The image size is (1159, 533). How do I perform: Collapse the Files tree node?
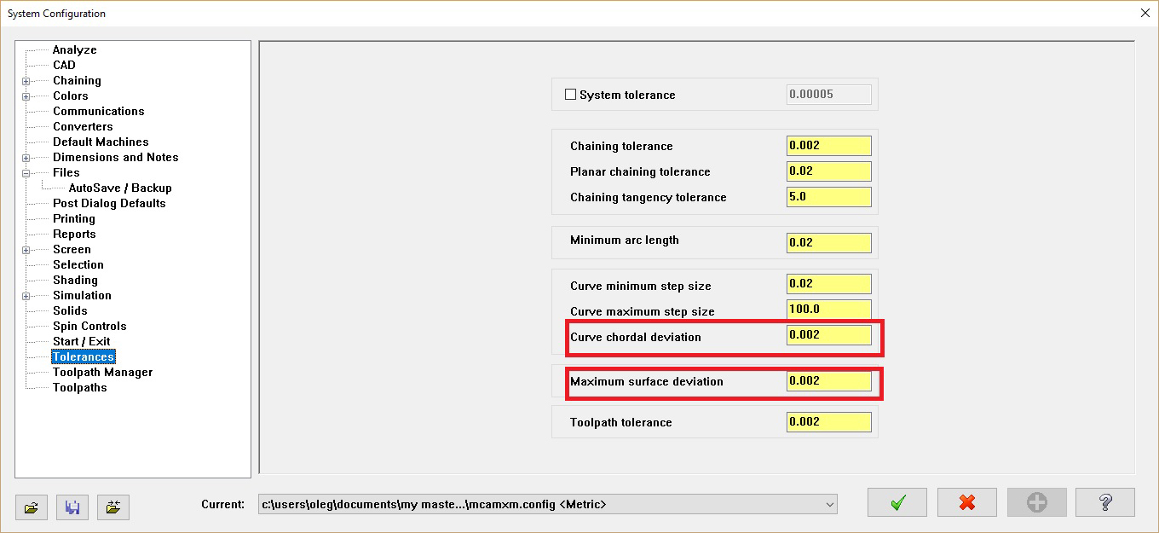click(26, 173)
